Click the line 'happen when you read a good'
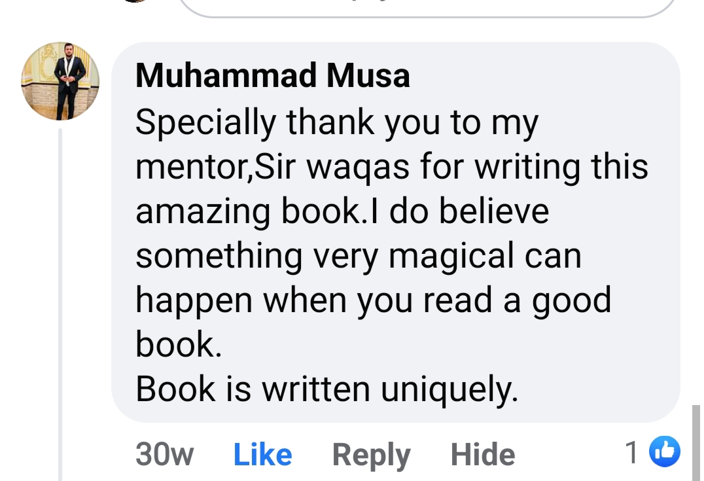Screen dimensions: 704x481 click(373, 300)
